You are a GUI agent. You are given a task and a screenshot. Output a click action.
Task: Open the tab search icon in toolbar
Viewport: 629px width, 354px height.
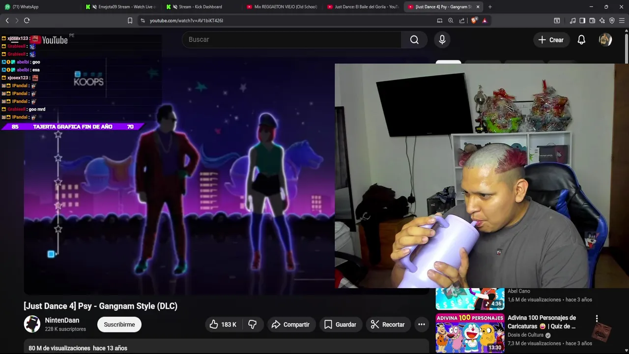pyautogui.click(x=557, y=21)
